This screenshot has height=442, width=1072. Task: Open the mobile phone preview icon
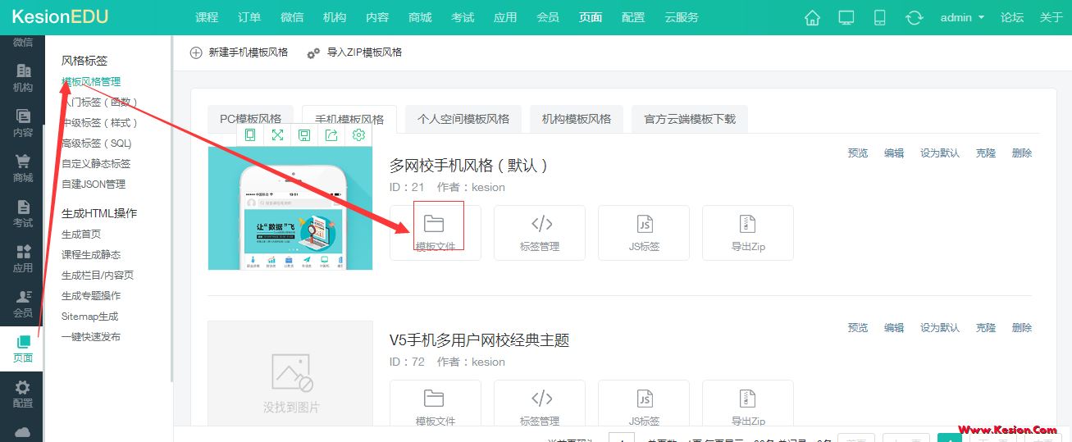[879, 17]
